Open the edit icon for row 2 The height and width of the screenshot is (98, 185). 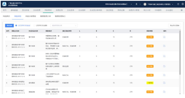pyautogui.click(x=164, y=46)
